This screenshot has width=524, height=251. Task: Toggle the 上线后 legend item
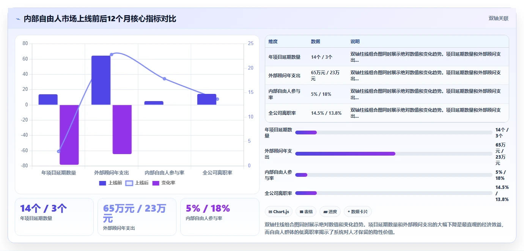pos(137,183)
